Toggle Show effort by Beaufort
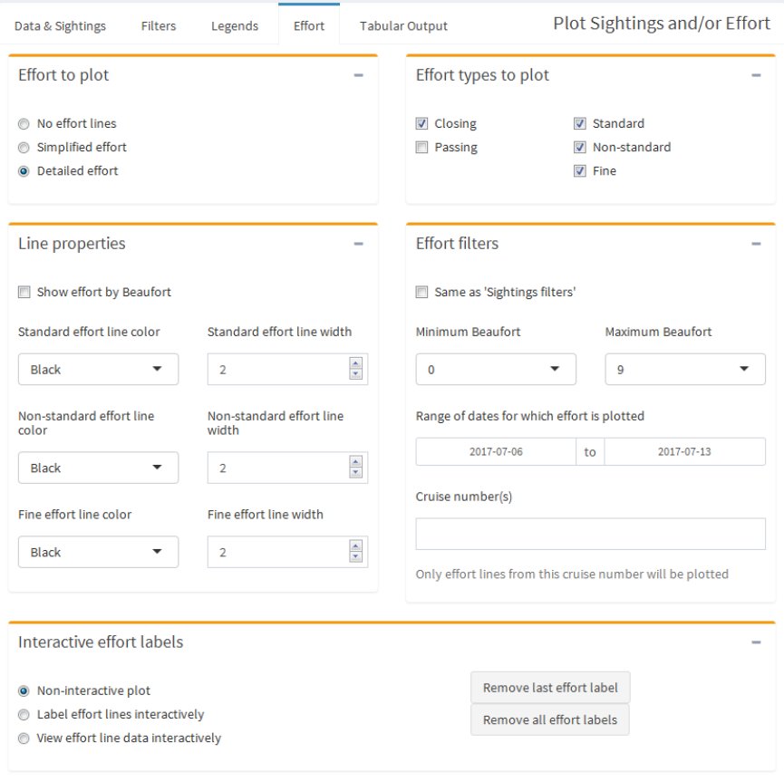This screenshot has width=784, height=782. click(x=24, y=292)
